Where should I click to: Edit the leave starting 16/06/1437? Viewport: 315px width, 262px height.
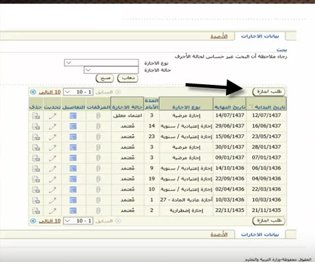pyautogui.click(x=53, y=126)
